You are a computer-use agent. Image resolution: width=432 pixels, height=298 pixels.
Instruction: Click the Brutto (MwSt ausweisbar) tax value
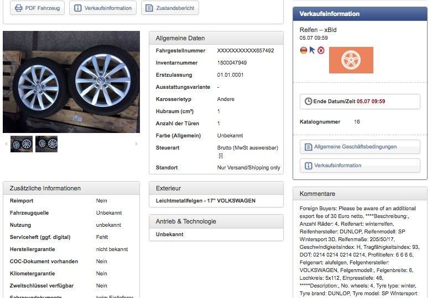248,148
